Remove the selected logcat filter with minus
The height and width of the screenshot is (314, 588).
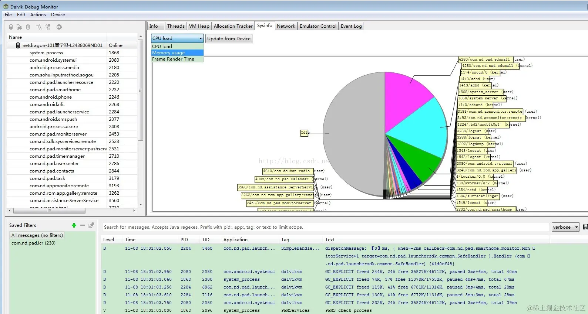point(83,225)
